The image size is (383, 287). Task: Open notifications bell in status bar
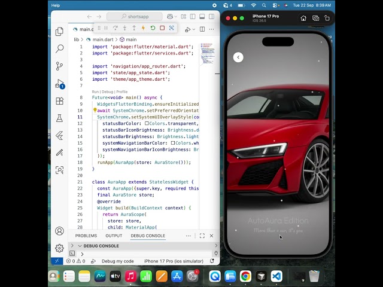coord(212,261)
